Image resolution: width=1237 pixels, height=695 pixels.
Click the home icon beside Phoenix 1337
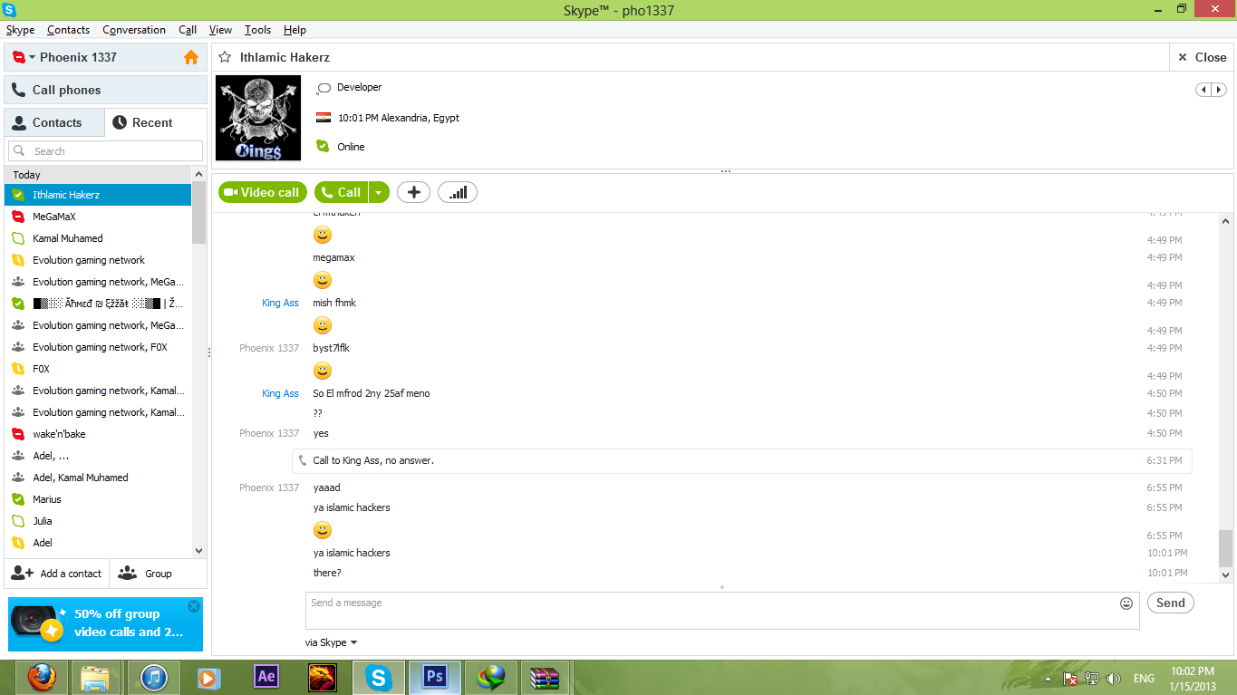[191, 57]
